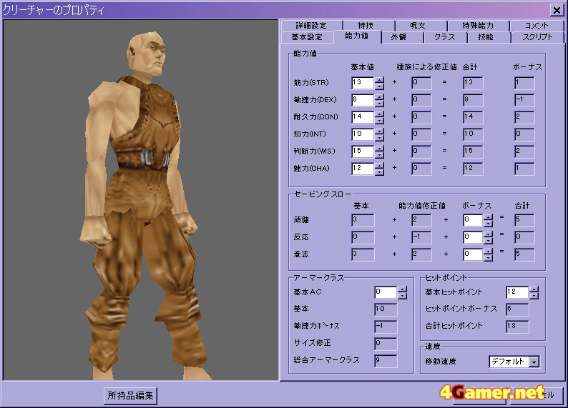Decrease 頑健 save bonus with down arrow

488,224
